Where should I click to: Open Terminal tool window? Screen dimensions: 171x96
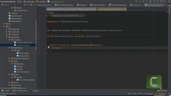pyautogui.click(x=34, y=91)
